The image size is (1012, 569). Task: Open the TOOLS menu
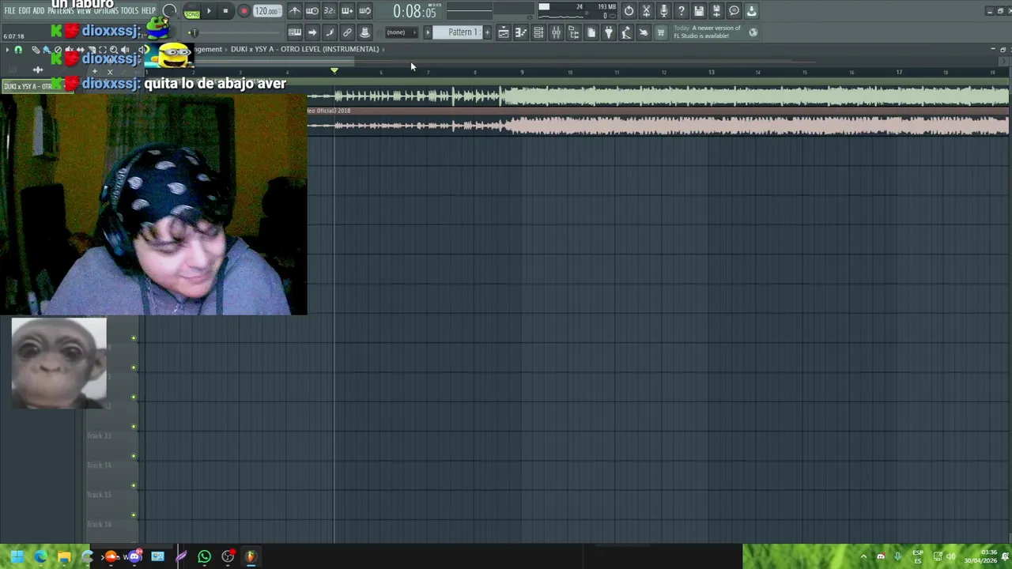click(129, 11)
